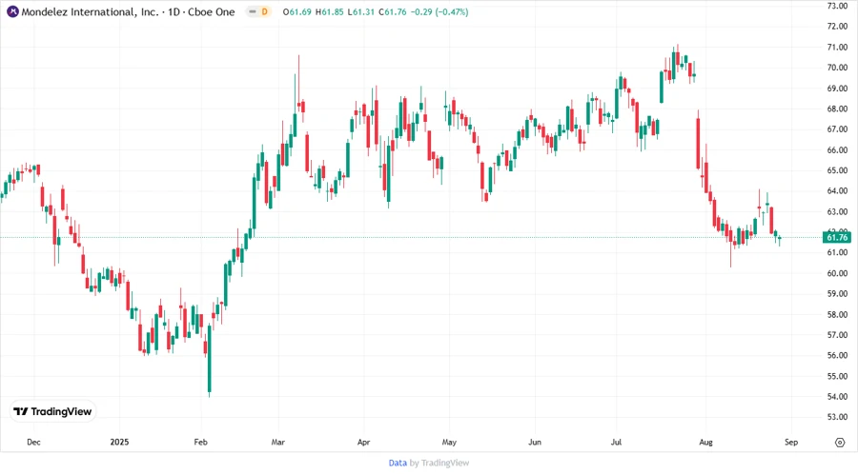
Task: Click the 53.00 price axis label
Action: 837,417
